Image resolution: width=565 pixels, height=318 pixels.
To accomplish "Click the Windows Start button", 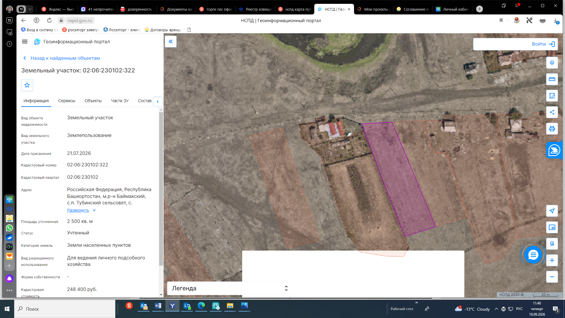I will click(x=7, y=309).
